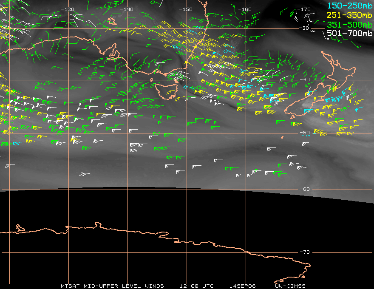
Task: Click the 12:00 UTC timestamp
Action: coord(196,286)
